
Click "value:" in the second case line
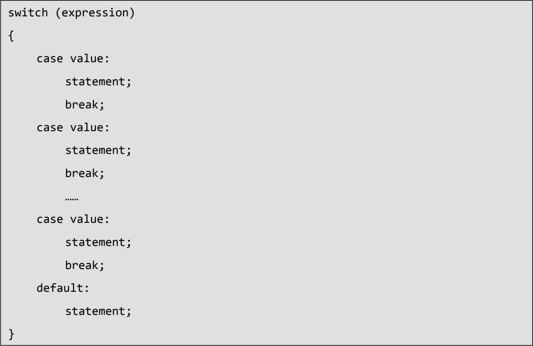pos(90,128)
